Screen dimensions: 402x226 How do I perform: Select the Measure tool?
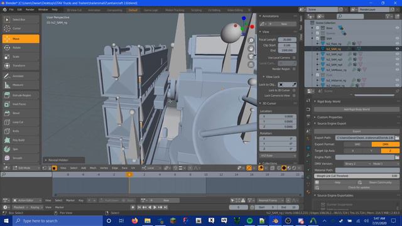click(21, 85)
